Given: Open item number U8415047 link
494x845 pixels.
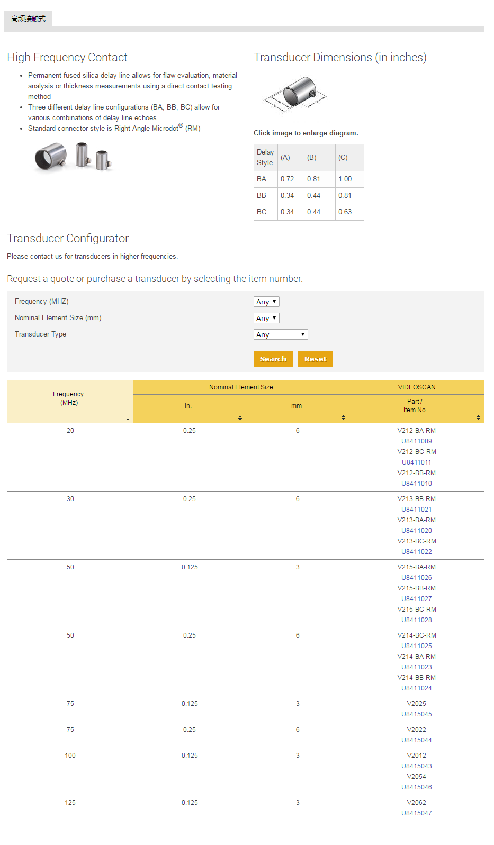Looking at the screenshot, I should (x=417, y=813).
